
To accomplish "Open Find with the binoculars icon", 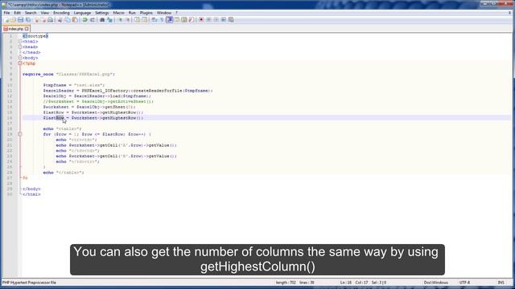I will tap(102, 19).
